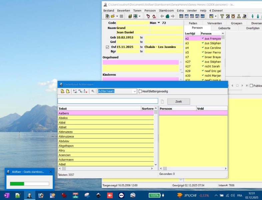Click the first new-document icon in Onderhoud toolbar
262x200 pixels.
(x=62, y=91)
